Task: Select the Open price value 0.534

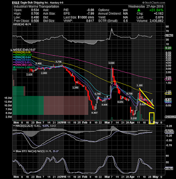Action: [x=35, y=10]
